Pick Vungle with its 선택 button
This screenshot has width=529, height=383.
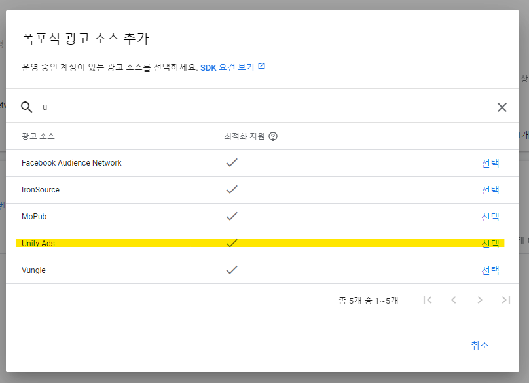(x=490, y=270)
